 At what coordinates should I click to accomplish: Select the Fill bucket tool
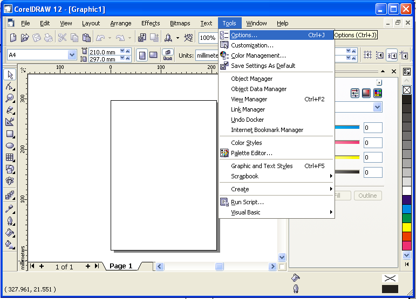(10, 233)
